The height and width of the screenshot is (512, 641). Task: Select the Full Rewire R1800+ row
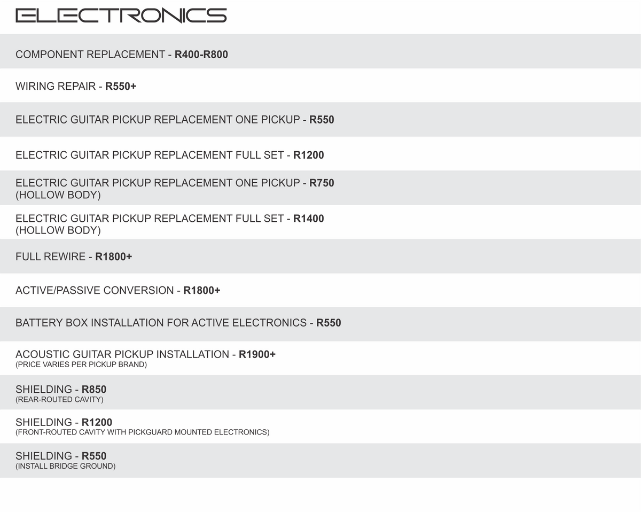[x=320, y=256]
